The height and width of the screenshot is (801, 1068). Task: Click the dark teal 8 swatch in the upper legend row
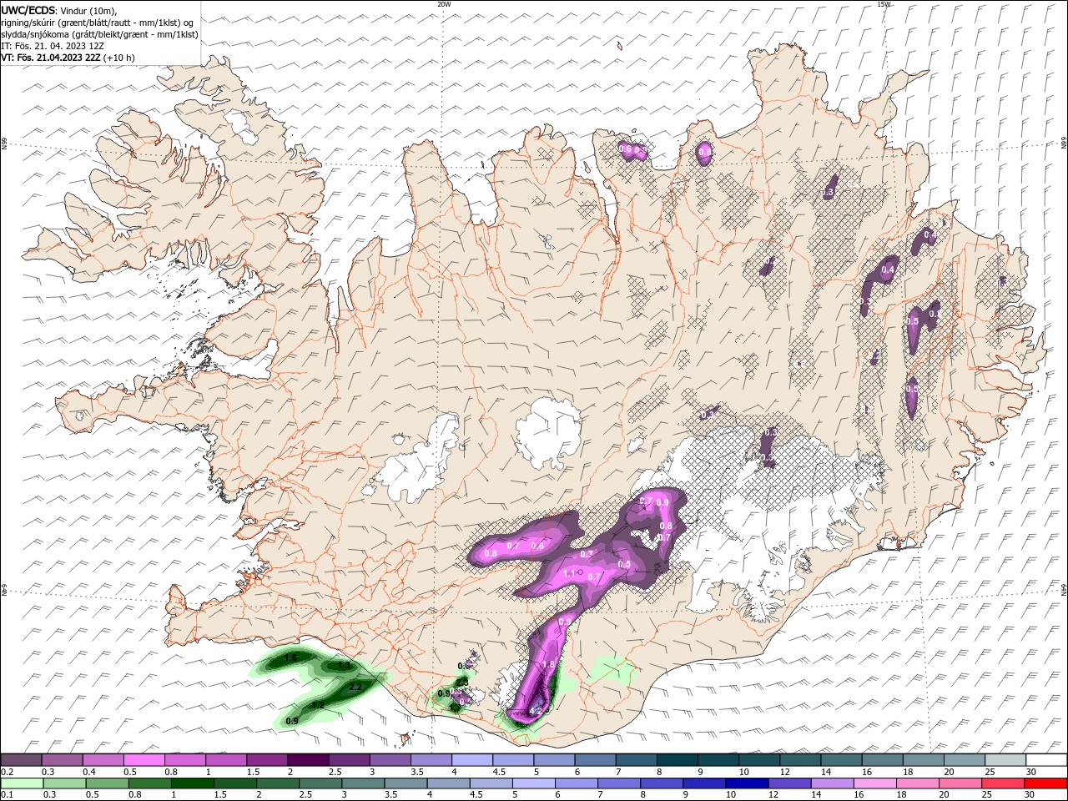677,760
